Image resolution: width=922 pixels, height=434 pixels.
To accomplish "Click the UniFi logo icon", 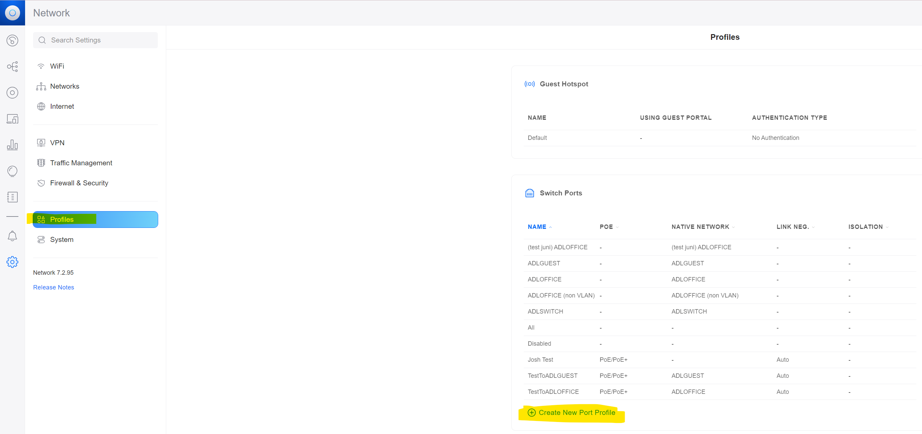I will click(x=12, y=12).
